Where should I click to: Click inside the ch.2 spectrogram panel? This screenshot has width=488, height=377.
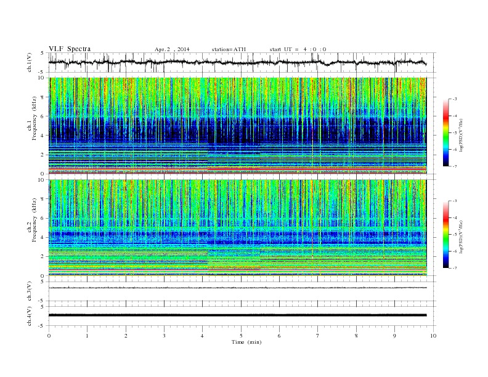coord(237,227)
